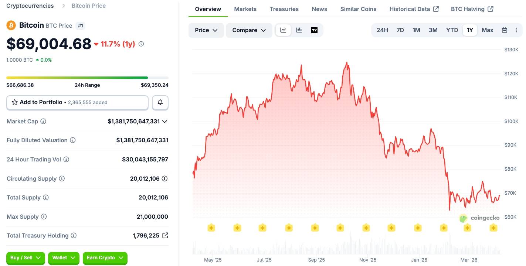
Task: Open the Historical Data external link
Action: 414,9
